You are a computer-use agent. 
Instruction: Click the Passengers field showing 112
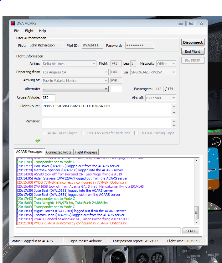pyautogui.click(x=159, y=89)
